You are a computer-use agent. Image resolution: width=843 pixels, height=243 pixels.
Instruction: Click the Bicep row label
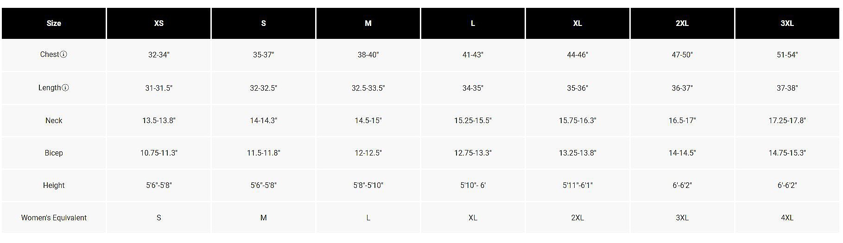point(54,153)
